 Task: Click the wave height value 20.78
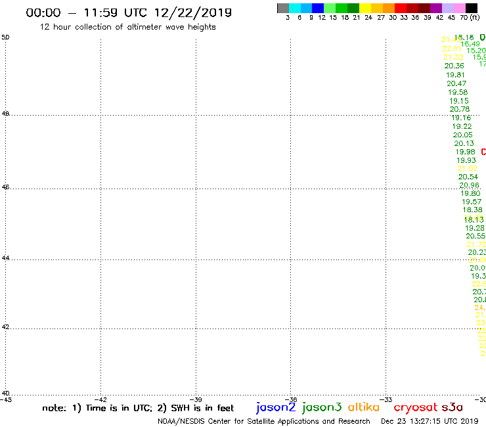460,109
